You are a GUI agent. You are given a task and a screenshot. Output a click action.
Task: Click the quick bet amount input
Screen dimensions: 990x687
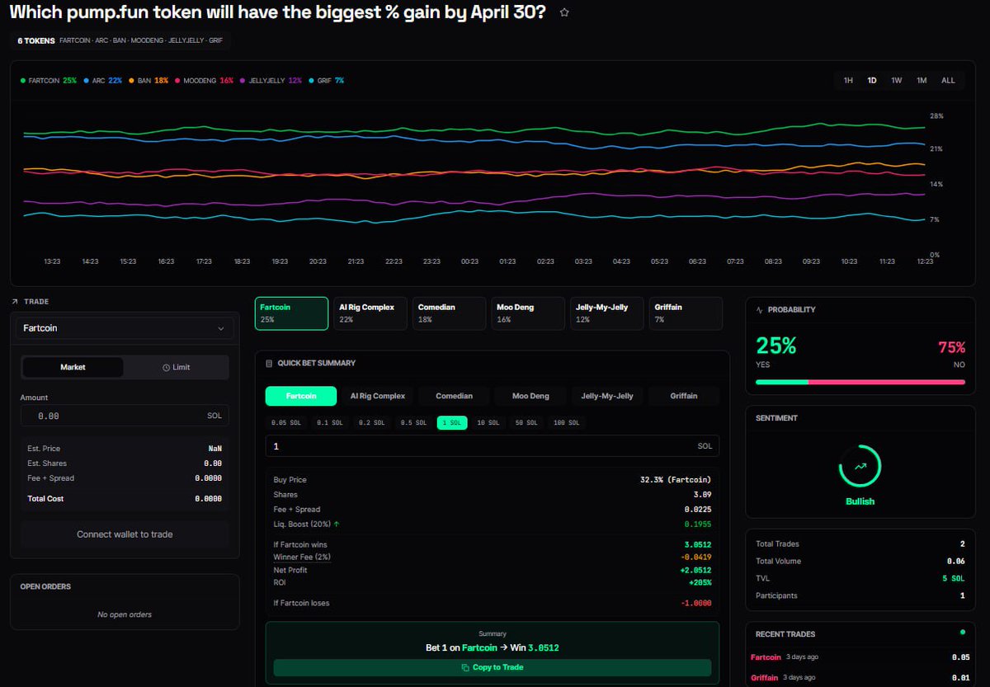[493, 446]
